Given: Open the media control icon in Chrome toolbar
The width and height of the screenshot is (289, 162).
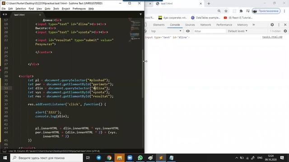Looking at the screenshot, I should 248,11.
